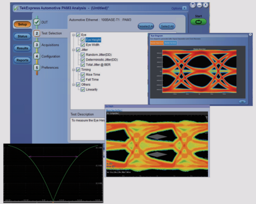The image size is (256, 204).
Task: Select Master Near End tab in Eye Diagram
Action: point(157,43)
